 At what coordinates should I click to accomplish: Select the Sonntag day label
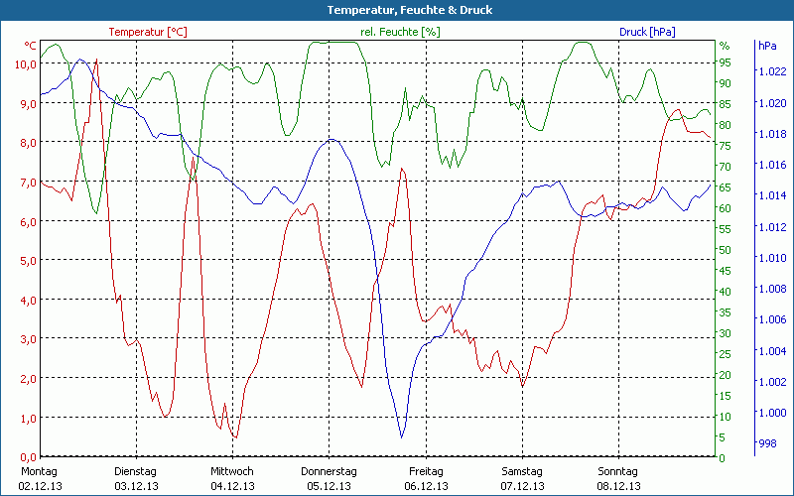(618, 471)
